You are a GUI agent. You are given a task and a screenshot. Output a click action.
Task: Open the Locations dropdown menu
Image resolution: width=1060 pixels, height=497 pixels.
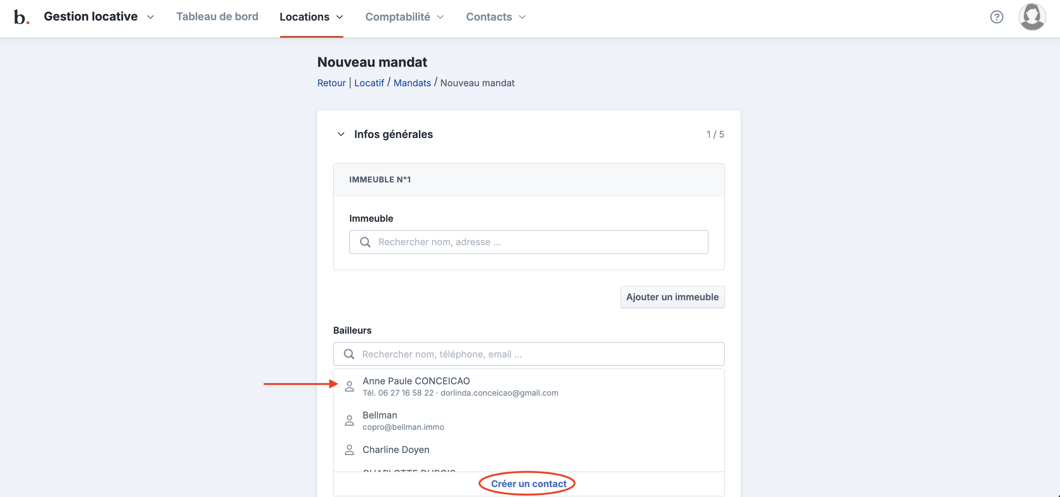[x=311, y=17]
